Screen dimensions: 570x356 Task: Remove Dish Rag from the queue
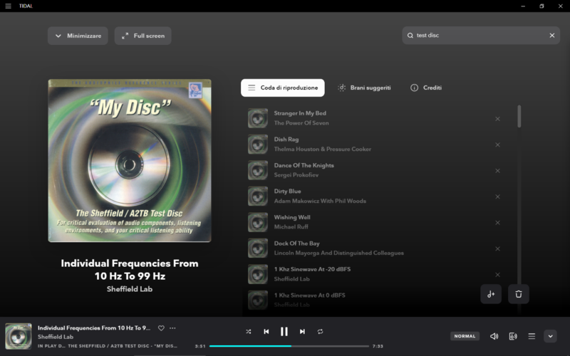coord(497,145)
